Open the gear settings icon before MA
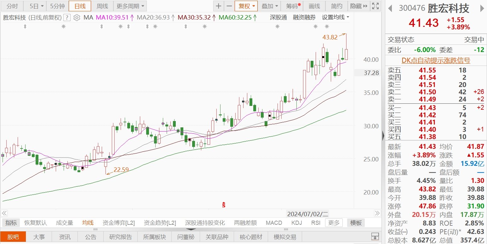This screenshot has height=244, width=487. (77, 17)
